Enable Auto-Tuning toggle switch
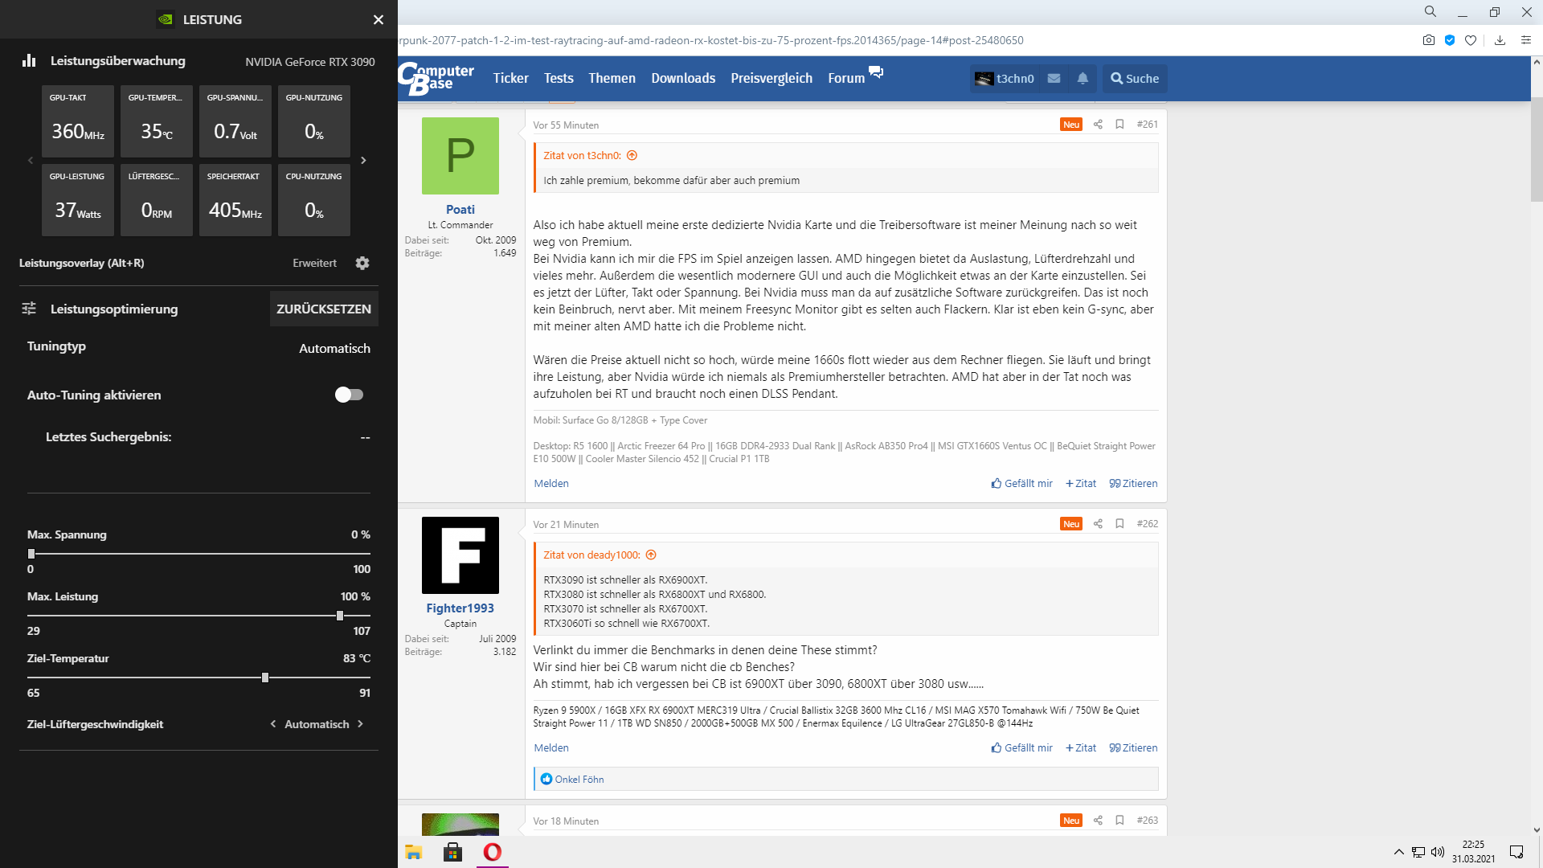This screenshot has height=868, width=1543. [x=349, y=395]
